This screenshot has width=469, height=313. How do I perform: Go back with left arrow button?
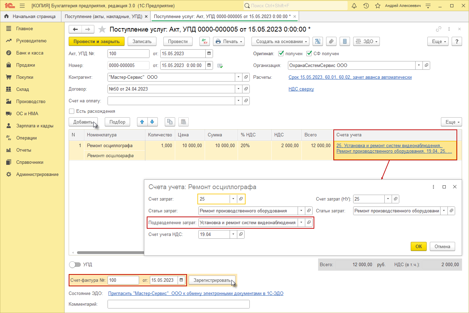tap(75, 29)
